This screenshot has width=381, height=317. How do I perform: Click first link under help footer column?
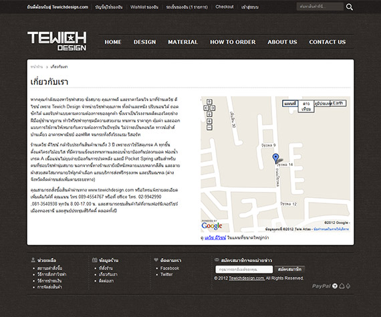click(x=50, y=268)
